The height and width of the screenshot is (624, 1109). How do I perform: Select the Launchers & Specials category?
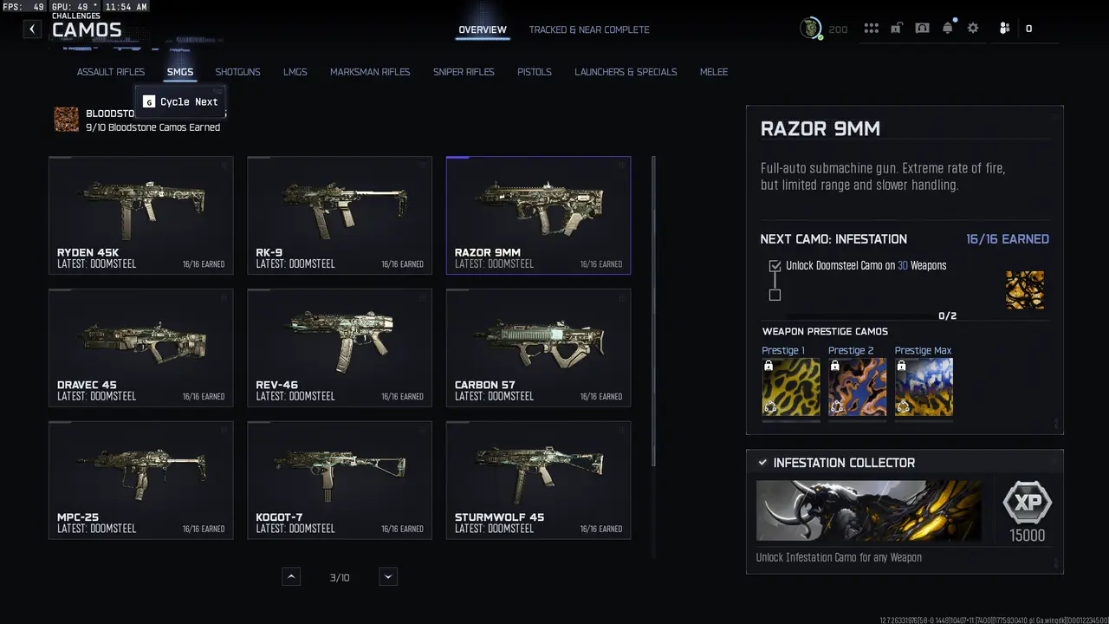pos(626,72)
